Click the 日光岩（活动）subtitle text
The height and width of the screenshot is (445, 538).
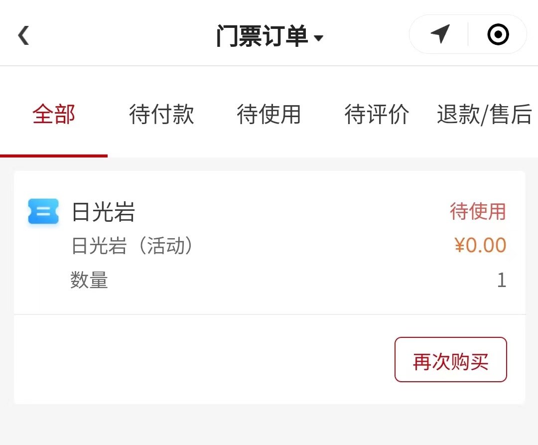tap(133, 246)
